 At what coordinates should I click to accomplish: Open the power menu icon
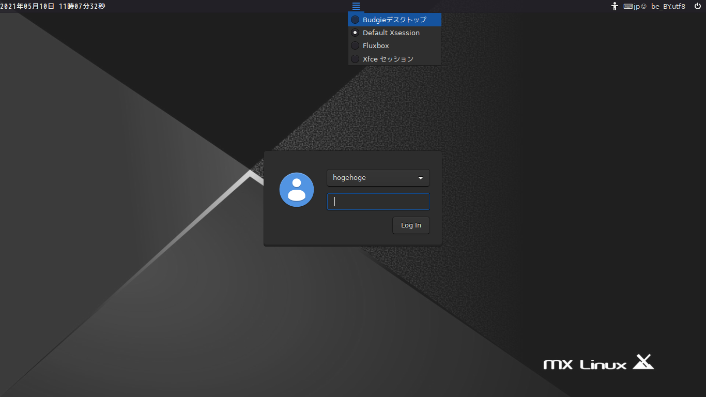click(698, 6)
